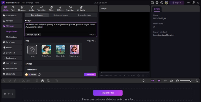Select Local Media in sidebar
201x102 pixels.
click(12, 15)
